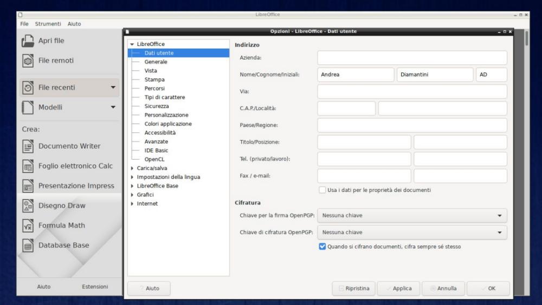
Task: Click the Azienda input field
Action: tap(412, 58)
